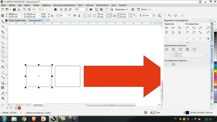Viewport: 217px width, 122px height.
Task: Select the Interactive Fill tool
Action: (2, 98)
